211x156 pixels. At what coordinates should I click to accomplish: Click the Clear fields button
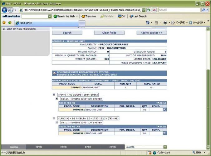(x=109, y=33)
